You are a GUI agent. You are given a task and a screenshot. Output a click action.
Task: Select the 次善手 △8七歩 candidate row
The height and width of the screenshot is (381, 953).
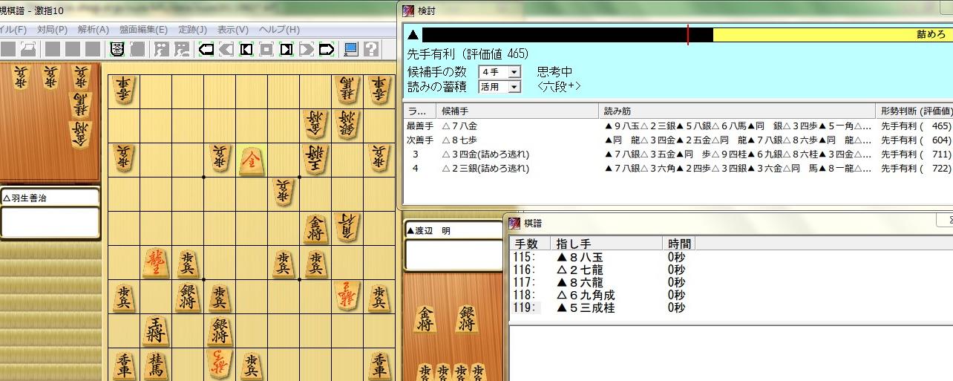point(678,140)
